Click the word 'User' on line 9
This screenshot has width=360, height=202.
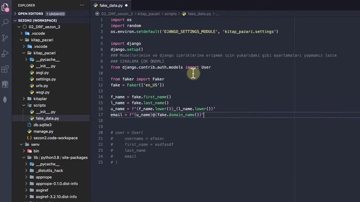coord(206,67)
